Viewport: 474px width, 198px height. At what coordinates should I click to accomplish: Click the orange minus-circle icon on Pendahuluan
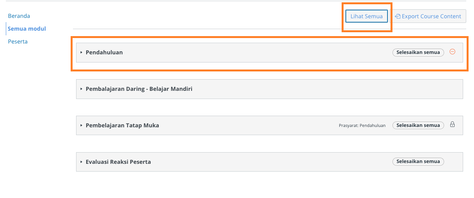[x=452, y=52]
